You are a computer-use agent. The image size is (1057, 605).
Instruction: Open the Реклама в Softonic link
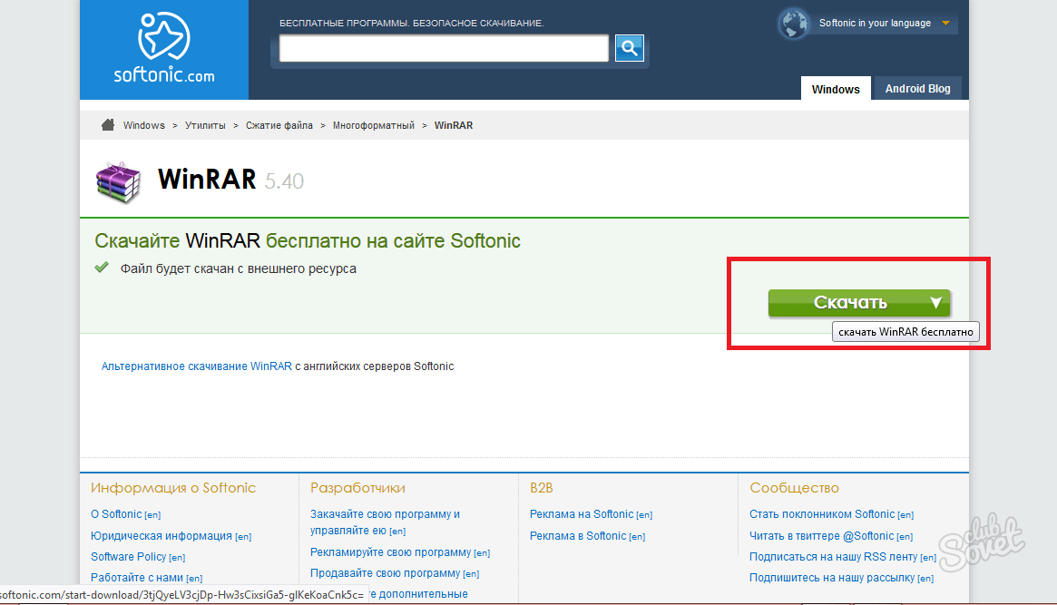click(587, 535)
